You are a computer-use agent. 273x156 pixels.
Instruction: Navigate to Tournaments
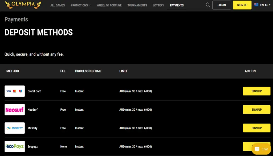coord(137,5)
